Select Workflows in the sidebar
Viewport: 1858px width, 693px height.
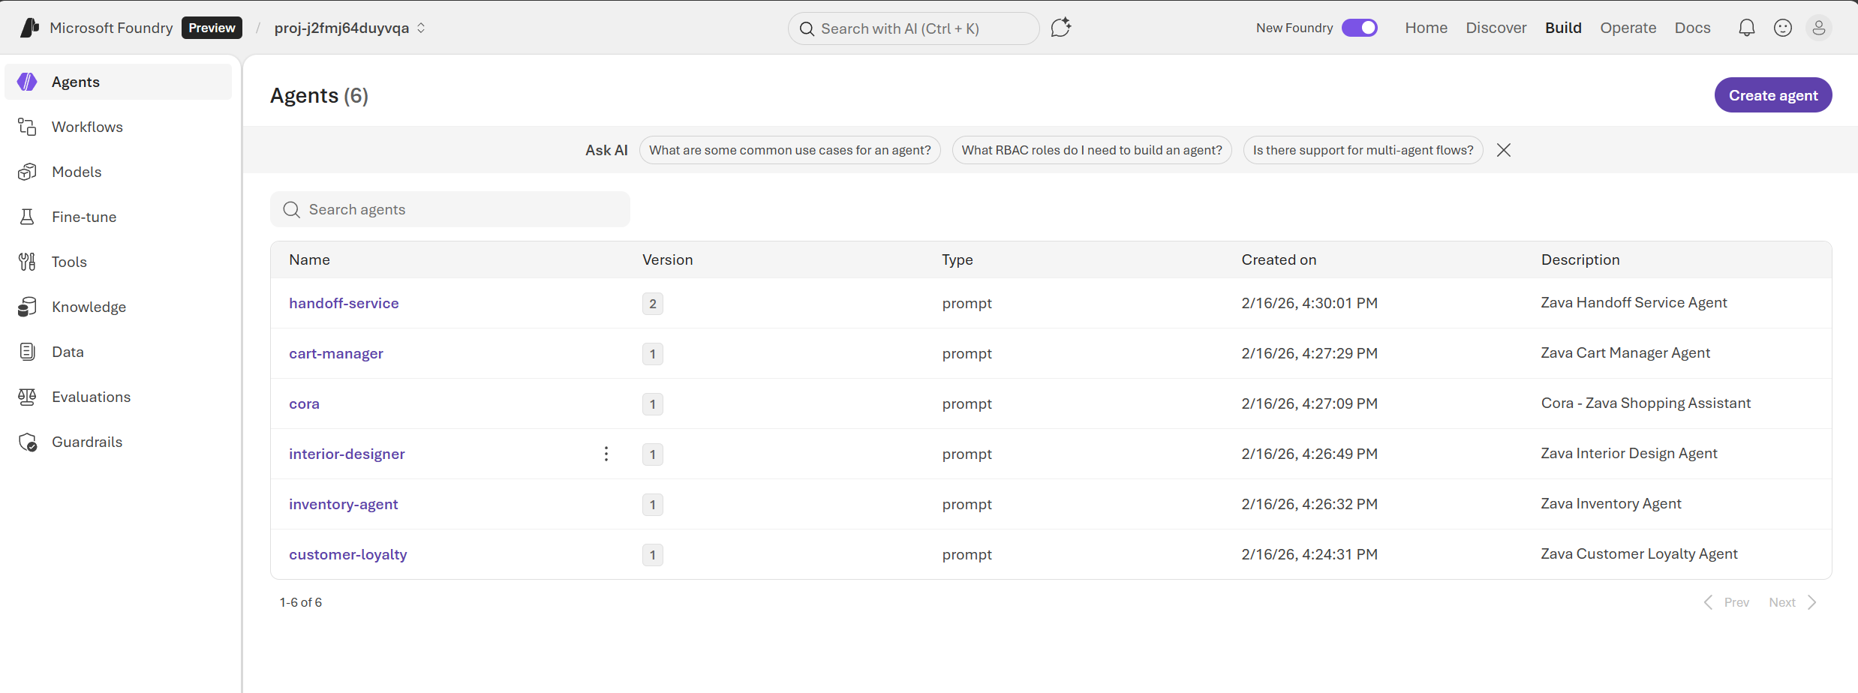(x=119, y=127)
